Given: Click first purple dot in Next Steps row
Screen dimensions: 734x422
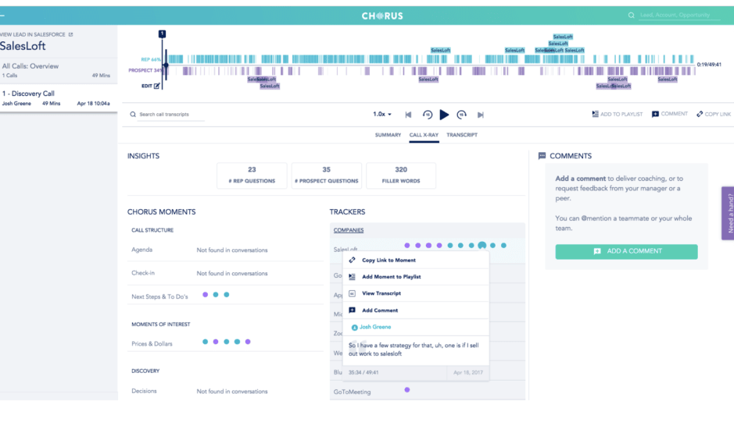Looking at the screenshot, I should [x=205, y=295].
